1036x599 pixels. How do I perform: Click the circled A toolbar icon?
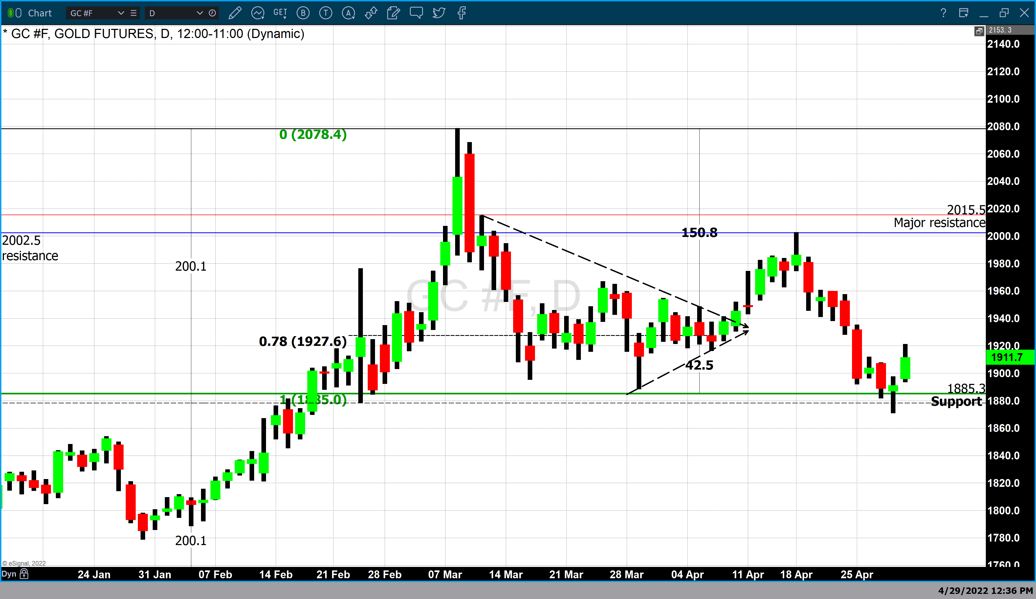tap(348, 13)
